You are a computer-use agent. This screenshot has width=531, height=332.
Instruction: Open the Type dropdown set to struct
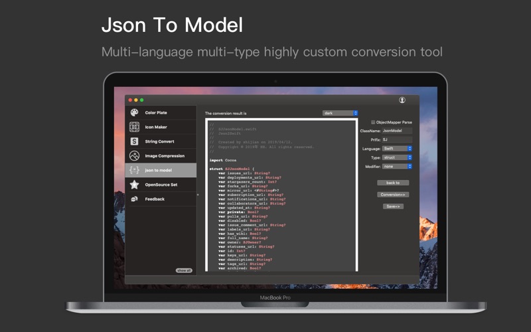(397, 157)
